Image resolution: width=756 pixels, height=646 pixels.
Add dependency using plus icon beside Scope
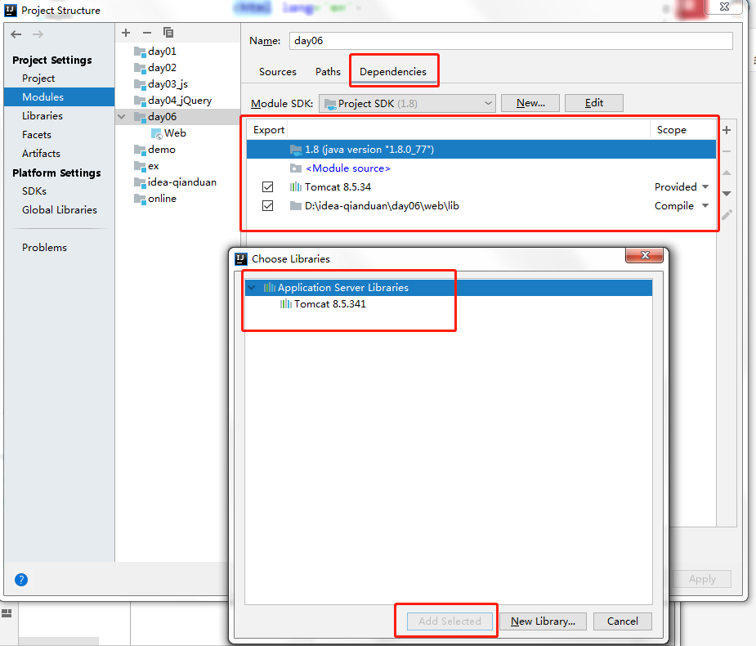[727, 130]
